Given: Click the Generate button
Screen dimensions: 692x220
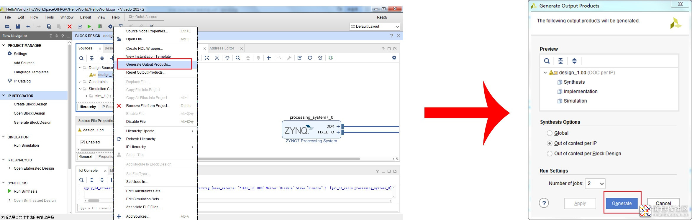Looking at the screenshot, I should coord(622,204).
